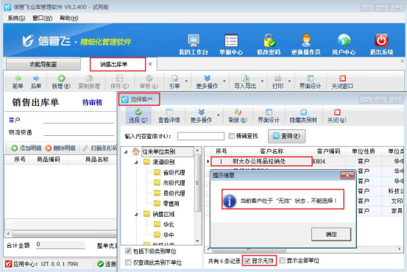Click 输入内容查询 input field

point(201,136)
